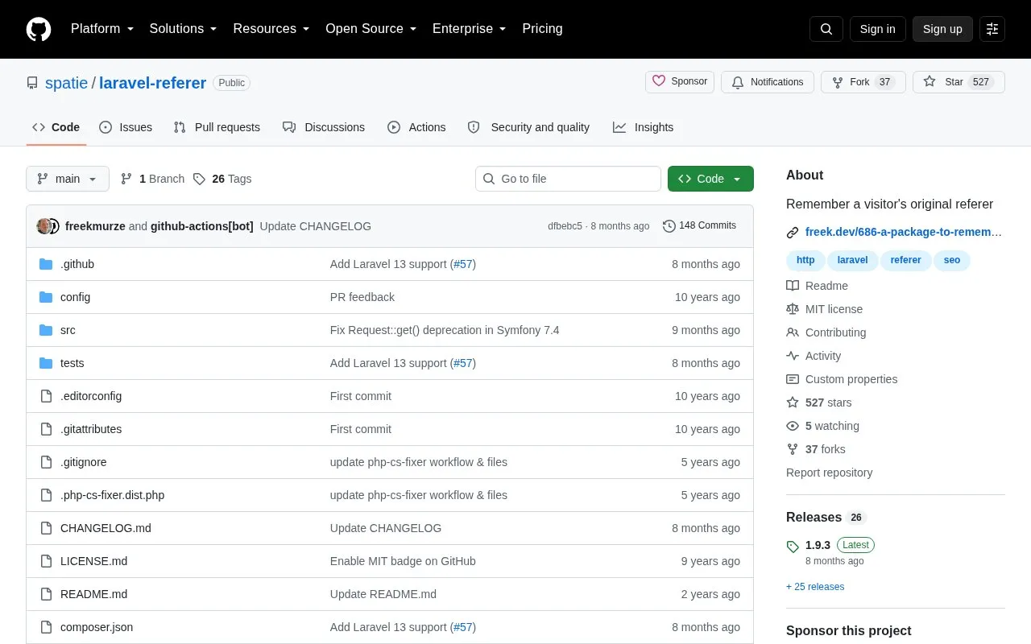Screen dimensions: 1031x644
Task: Click the Readme book icon
Action: point(793,286)
